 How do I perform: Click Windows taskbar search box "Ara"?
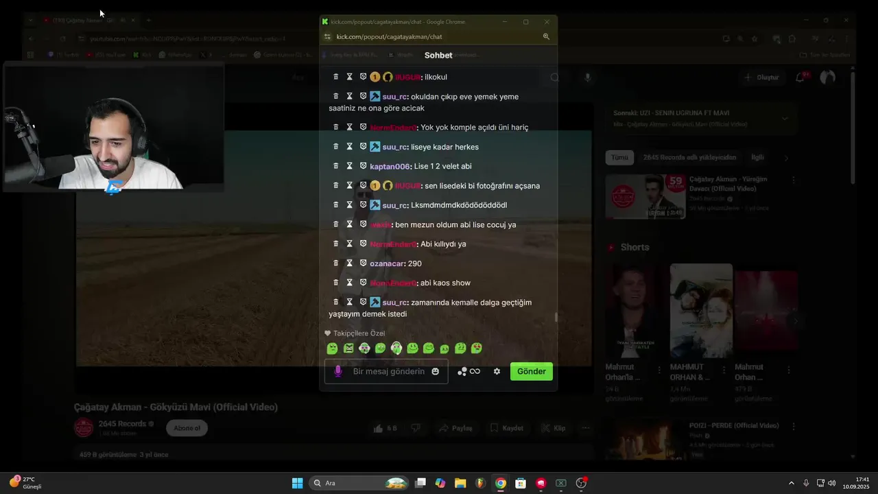[359, 483]
